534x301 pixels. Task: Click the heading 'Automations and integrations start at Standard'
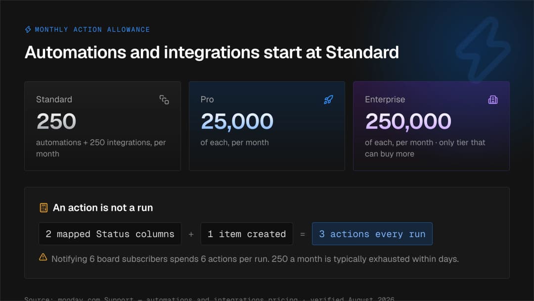point(212,52)
